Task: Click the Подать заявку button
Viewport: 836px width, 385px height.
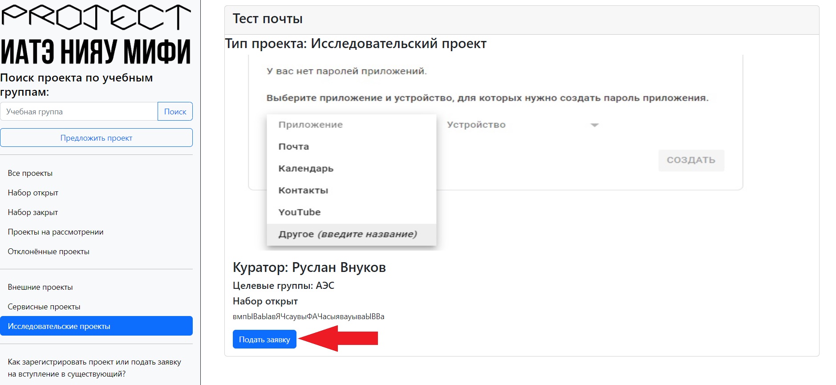Action: click(264, 339)
